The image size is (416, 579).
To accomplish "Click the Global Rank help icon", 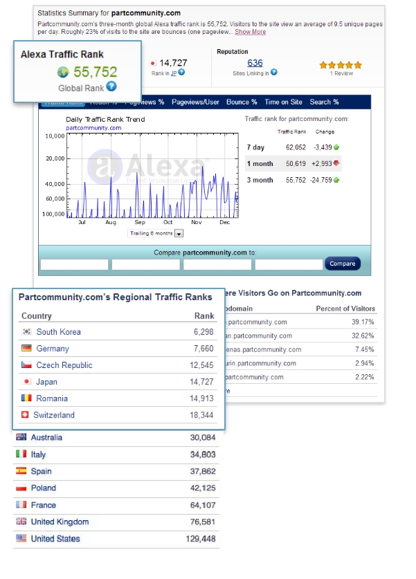I will coord(111,86).
